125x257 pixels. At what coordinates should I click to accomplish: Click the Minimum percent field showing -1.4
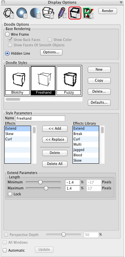tap(72, 182)
